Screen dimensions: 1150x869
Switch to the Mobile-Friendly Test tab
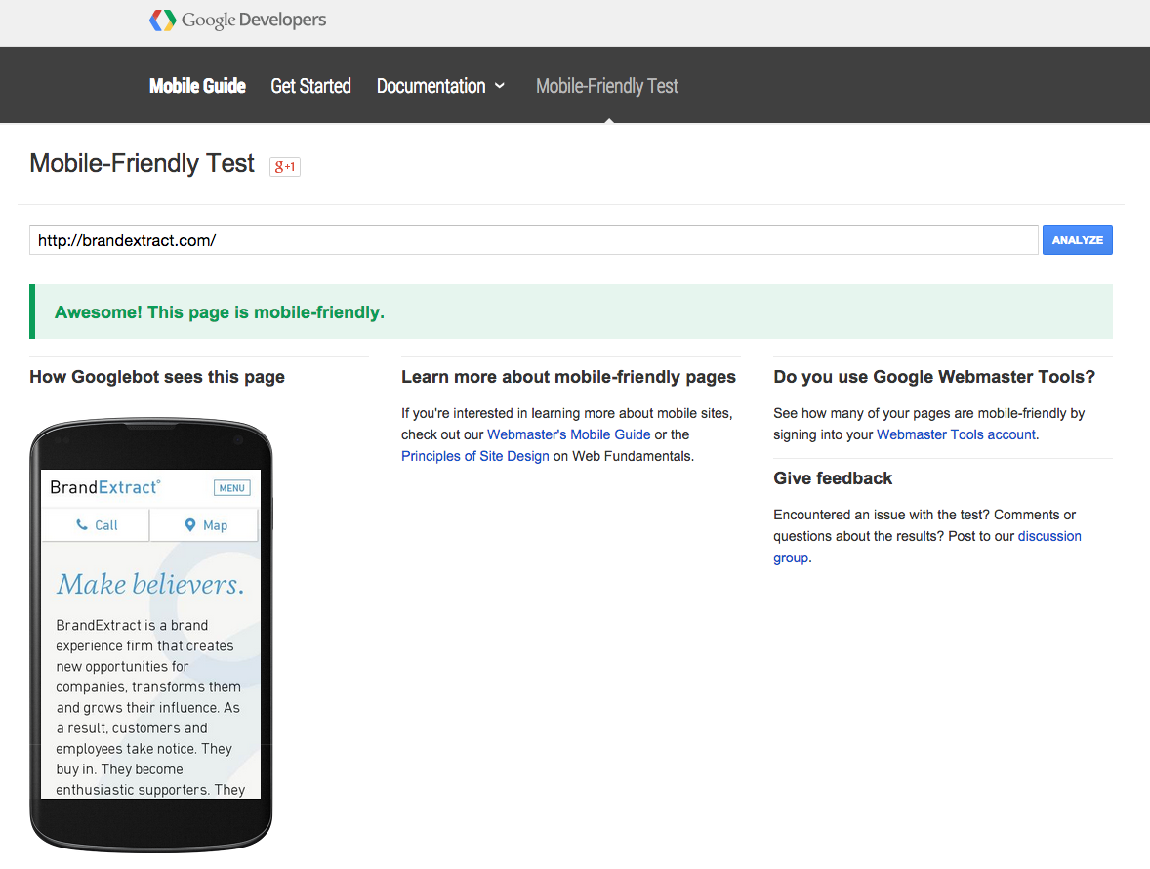pos(606,86)
